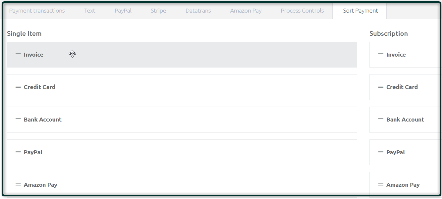Open the Payment transactions tab
The height and width of the screenshot is (199, 442).
point(37,11)
